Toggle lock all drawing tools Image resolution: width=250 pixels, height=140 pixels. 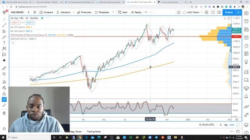tap(4, 93)
